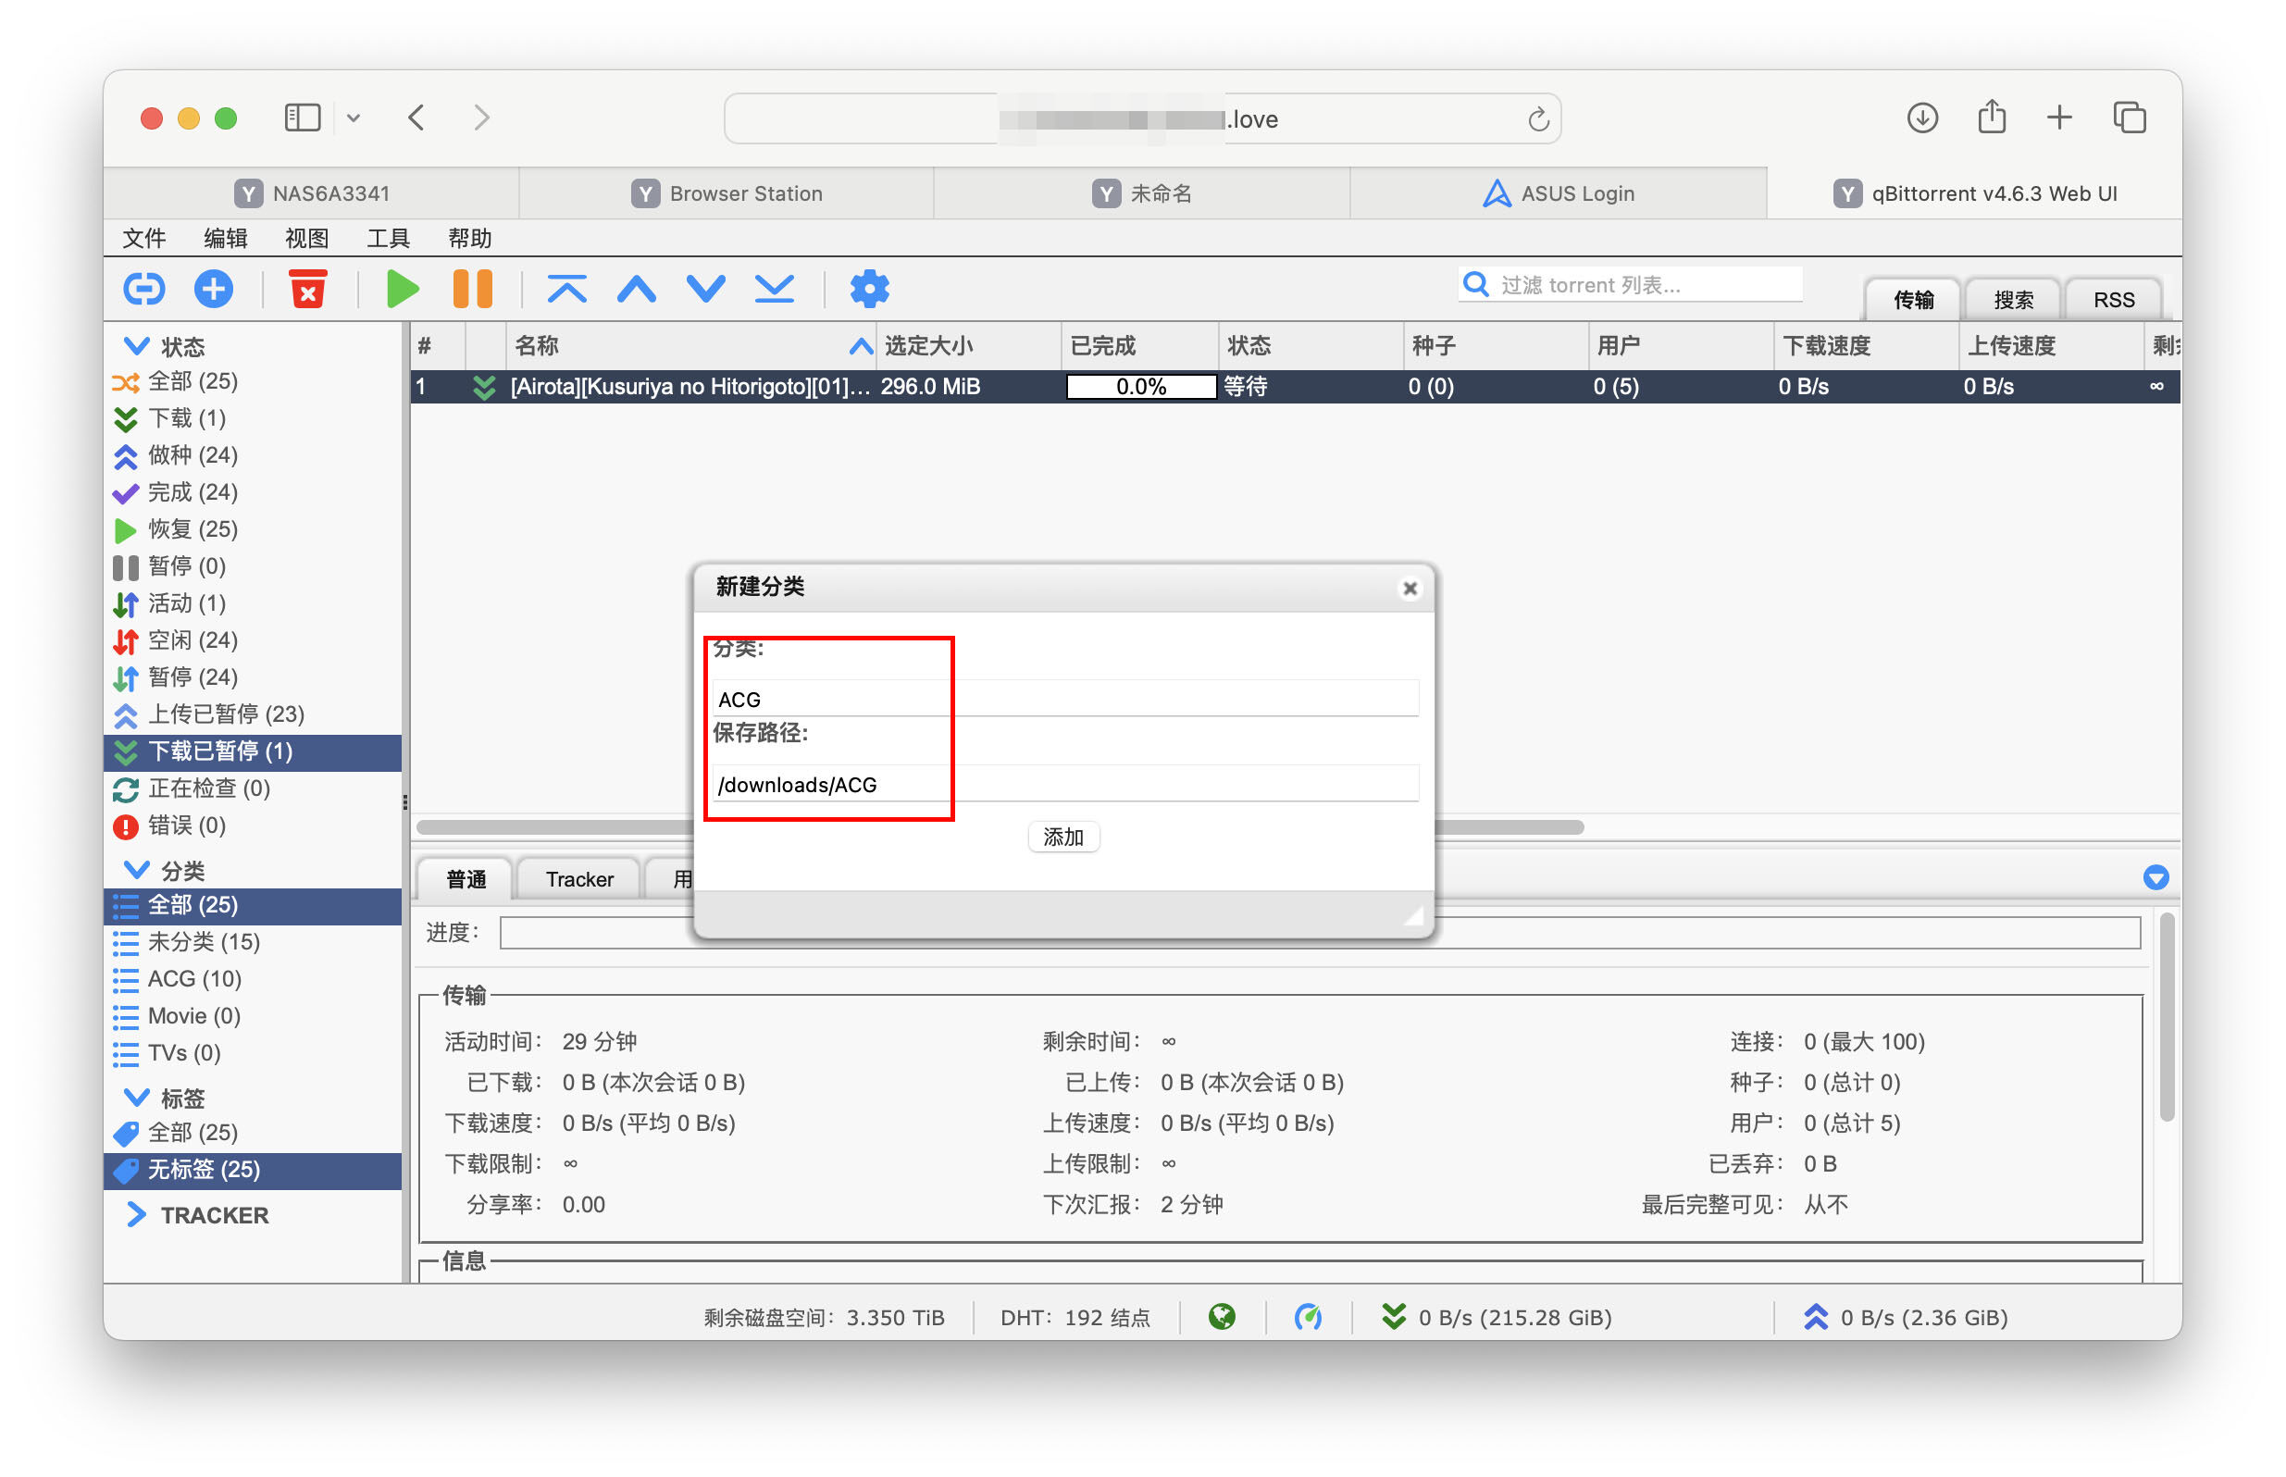Click the 0.0% progress bar of torrent

[x=1140, y=387]
